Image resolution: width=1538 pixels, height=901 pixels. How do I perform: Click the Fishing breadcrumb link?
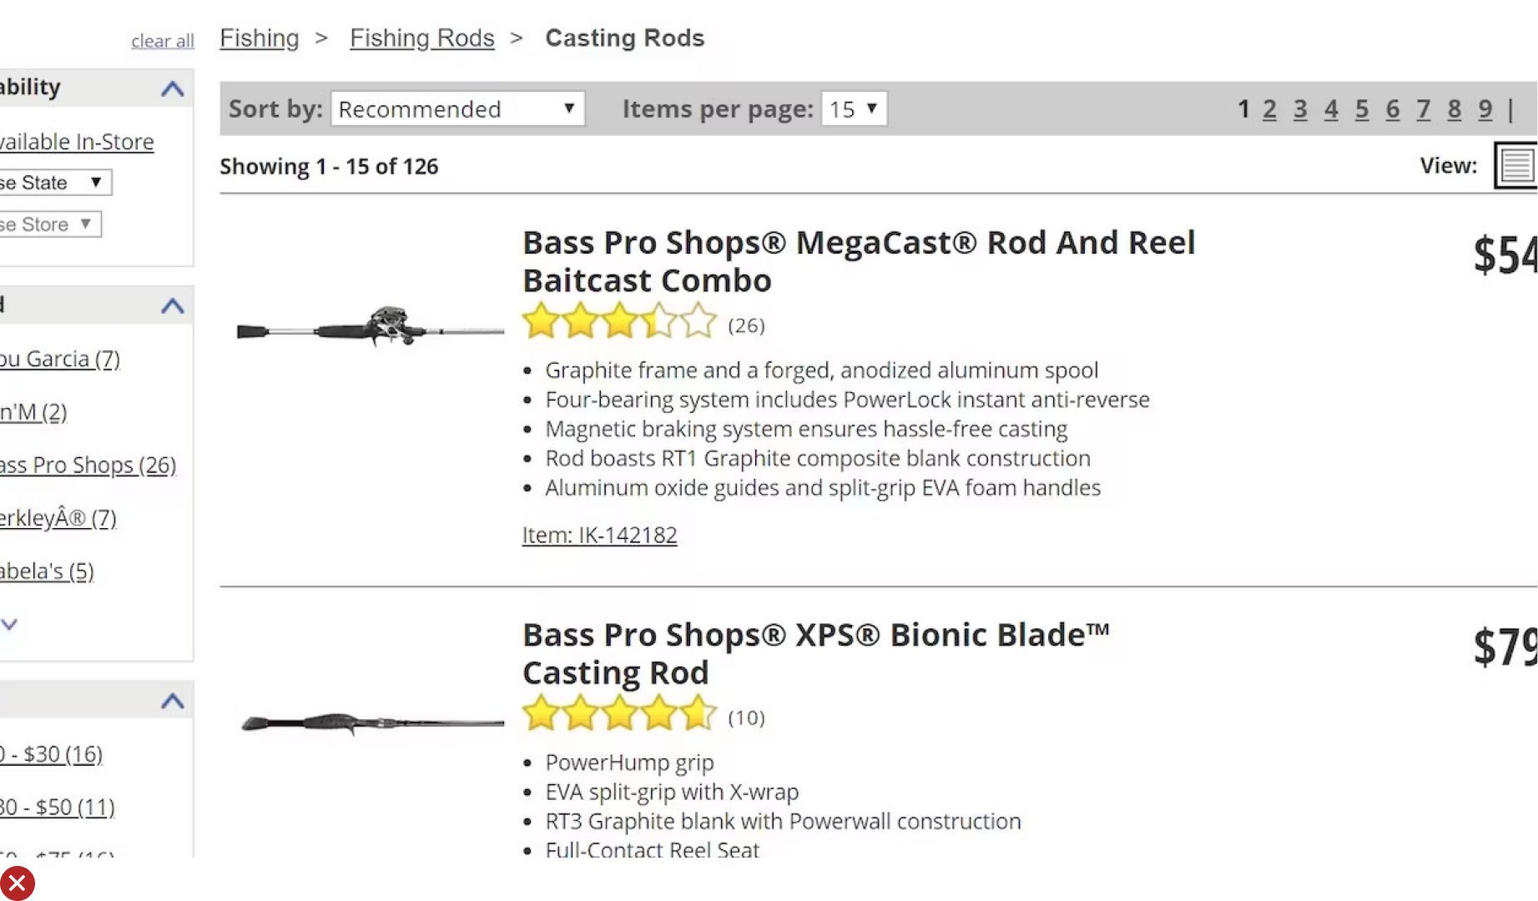(259, 38)
